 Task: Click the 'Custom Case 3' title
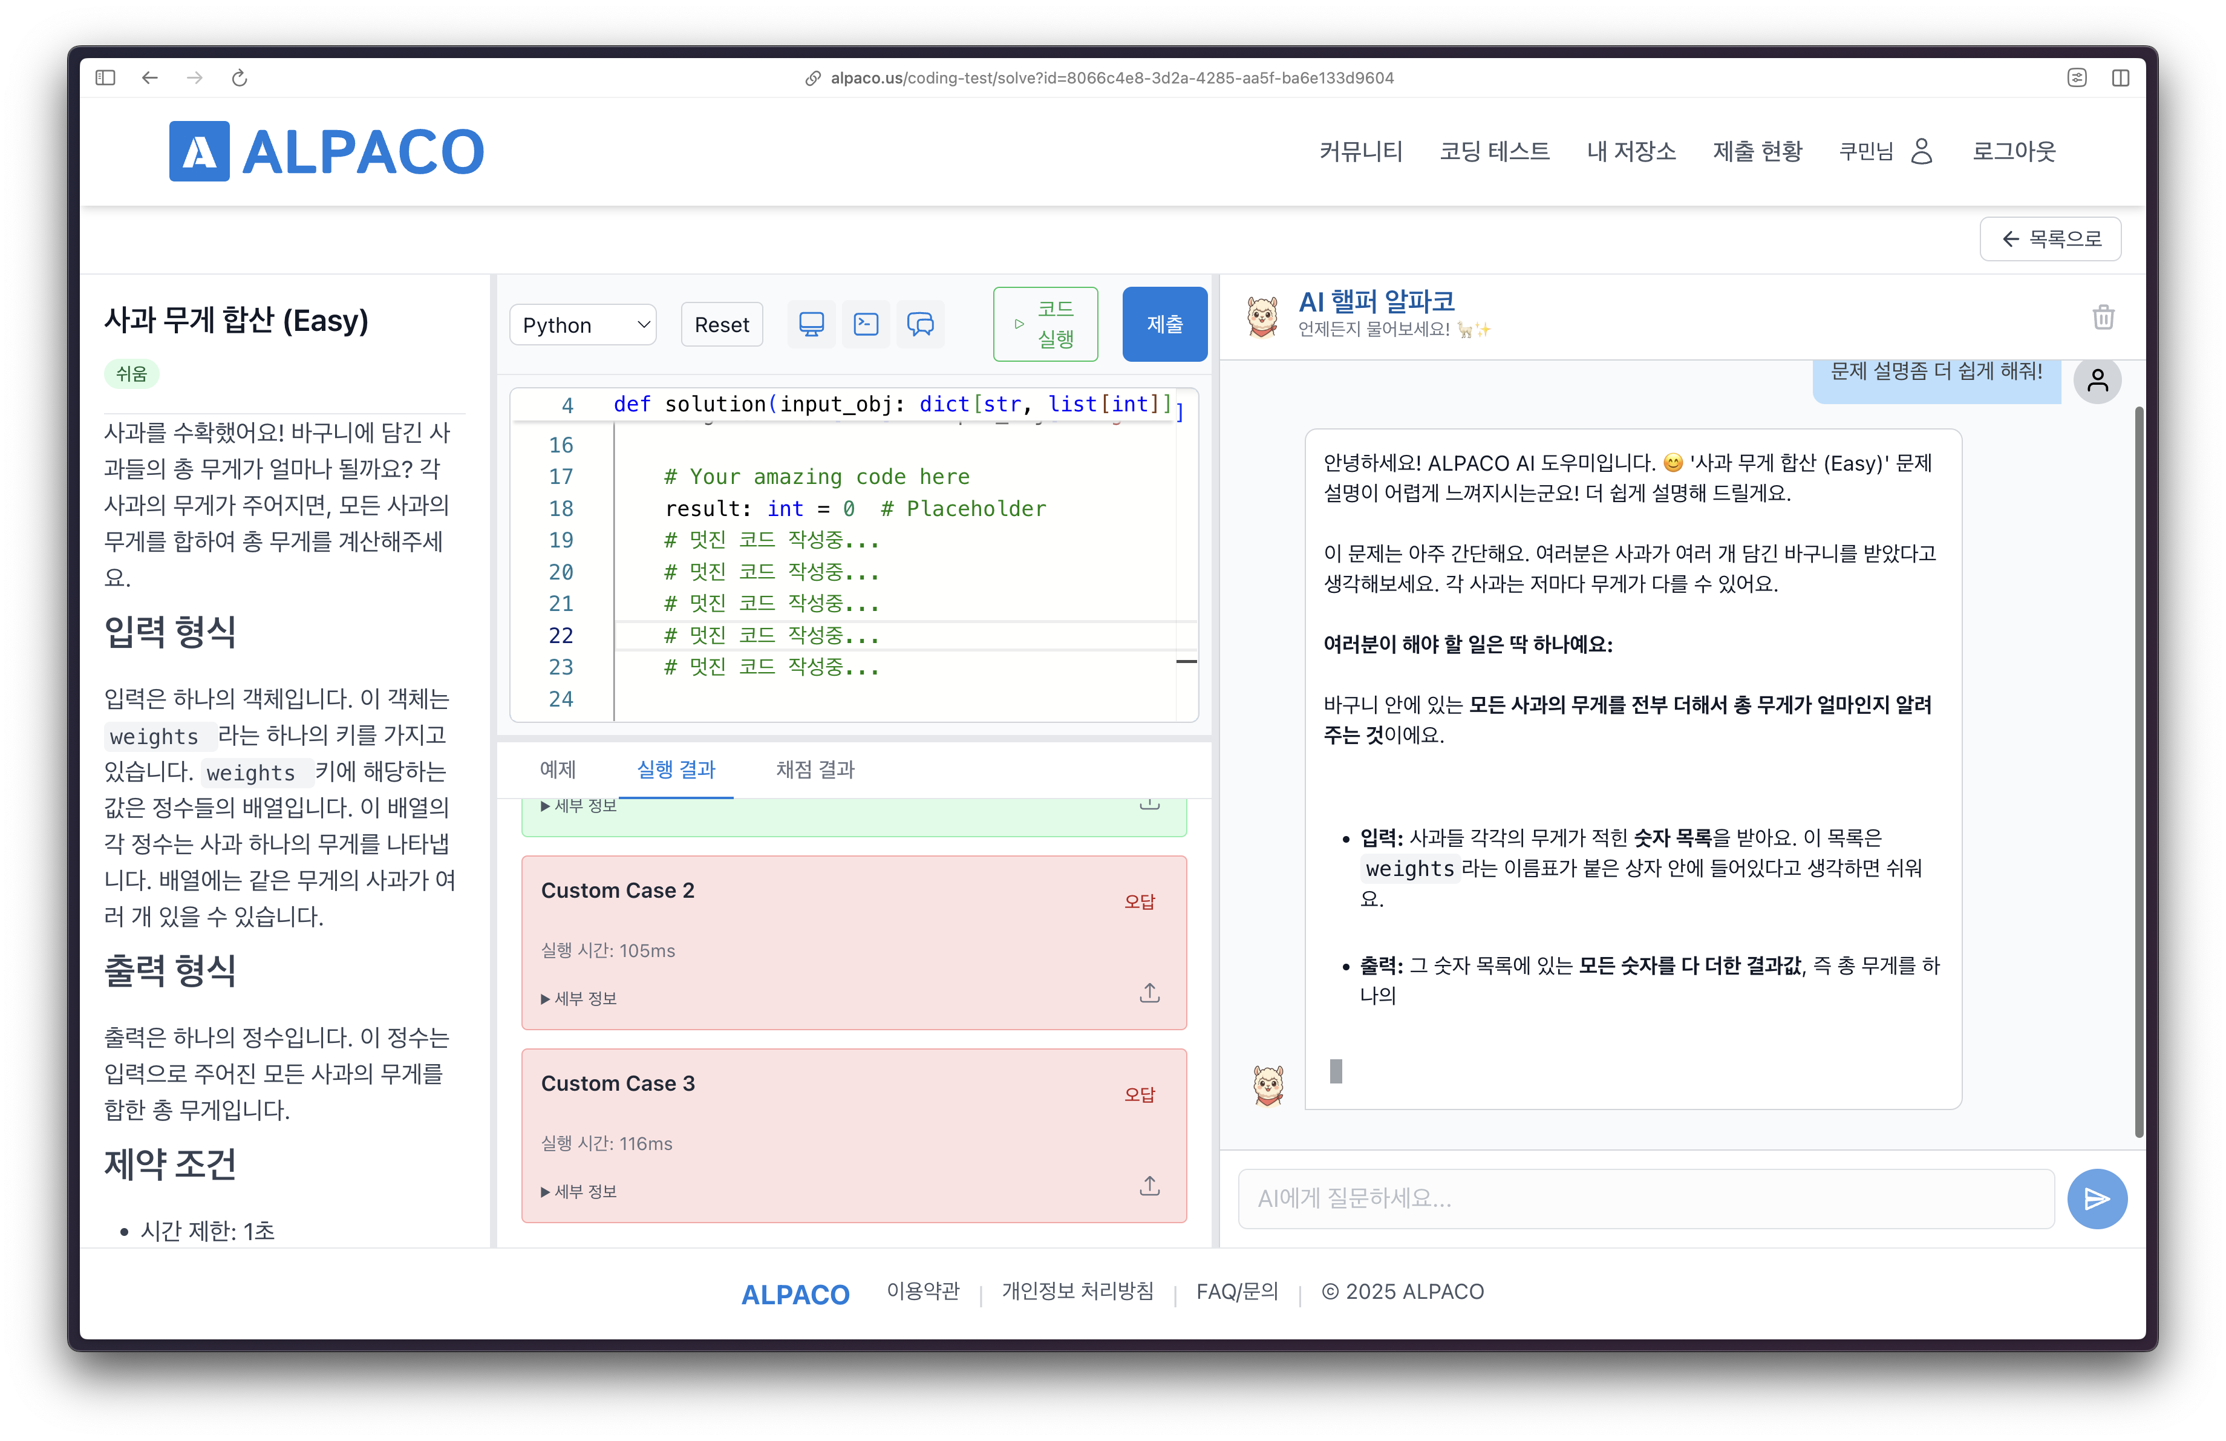[x=618, y=1083]
